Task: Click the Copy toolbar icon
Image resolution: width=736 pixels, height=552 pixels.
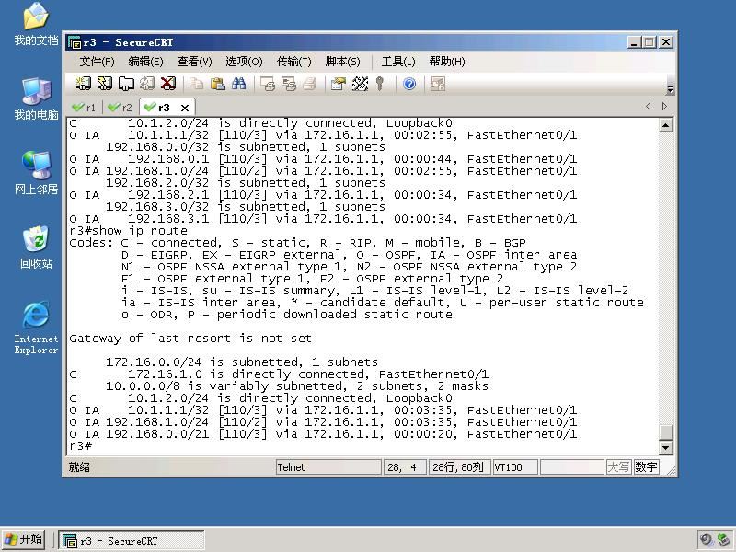Action: 196,84
